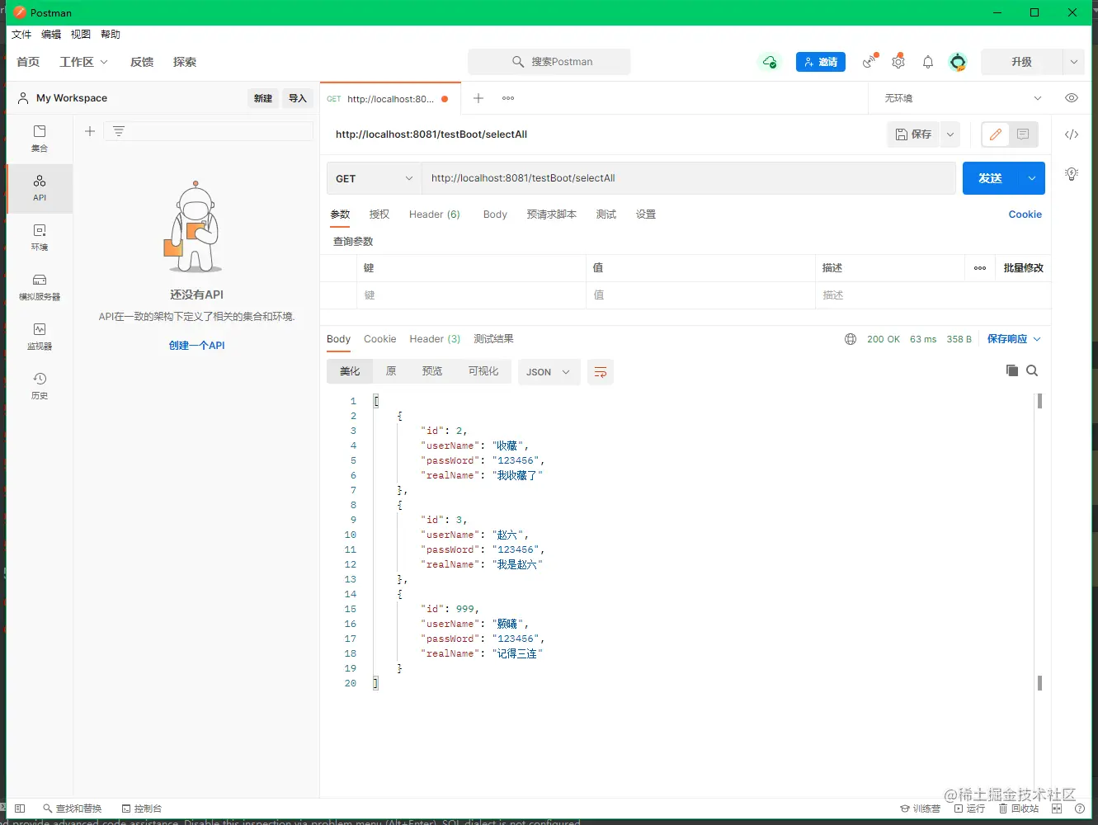Open the Environments sidebar icon

[40, 238]
